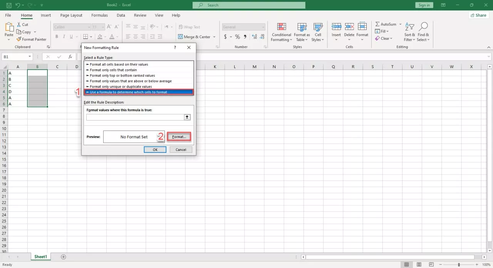
Task: Open Conditional Formatting menu
Action: [281, 32]
